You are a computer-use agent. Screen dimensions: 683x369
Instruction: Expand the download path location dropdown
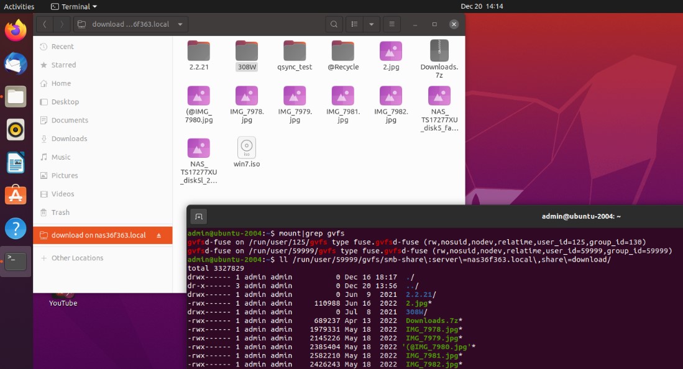[180, 24]
